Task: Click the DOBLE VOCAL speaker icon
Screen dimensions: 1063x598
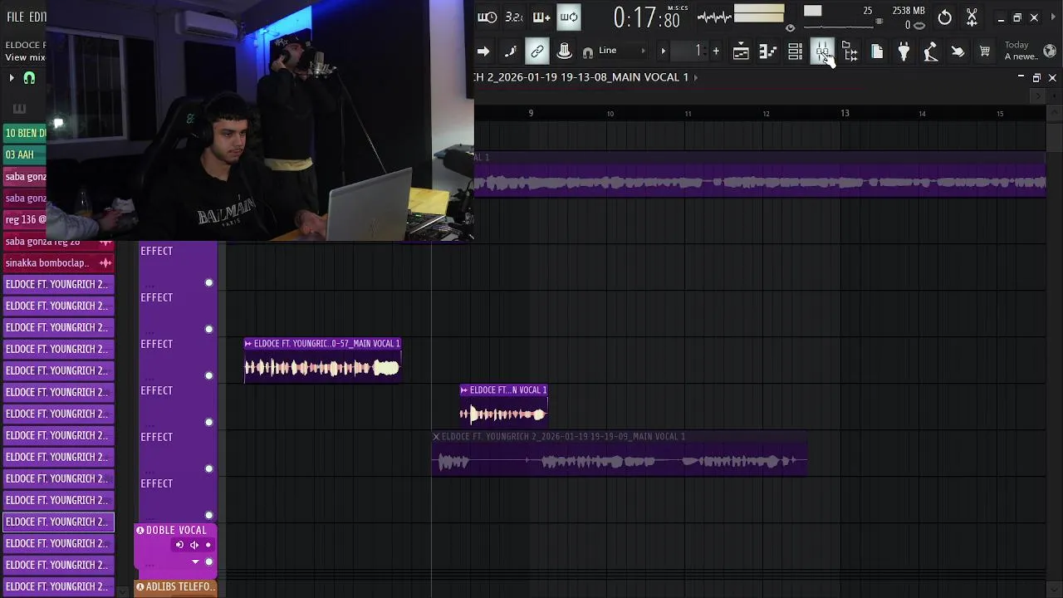Action: pos(193,545)
